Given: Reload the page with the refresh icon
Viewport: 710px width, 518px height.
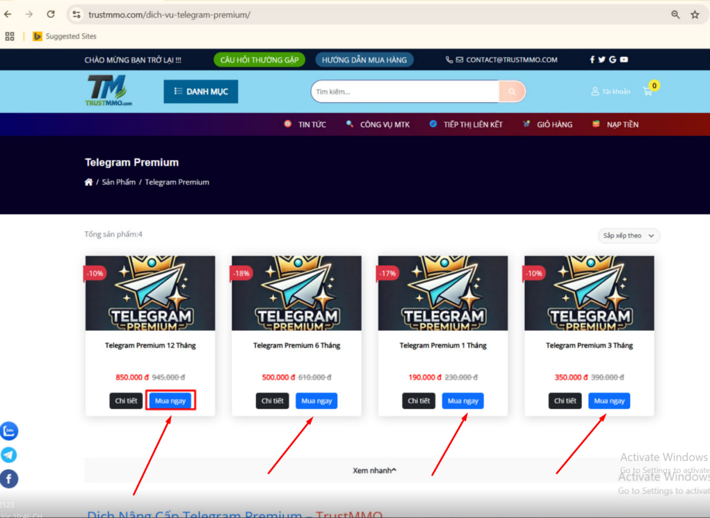Looking at the screenshot, I should pyautogui.click(x=50, y=14).
